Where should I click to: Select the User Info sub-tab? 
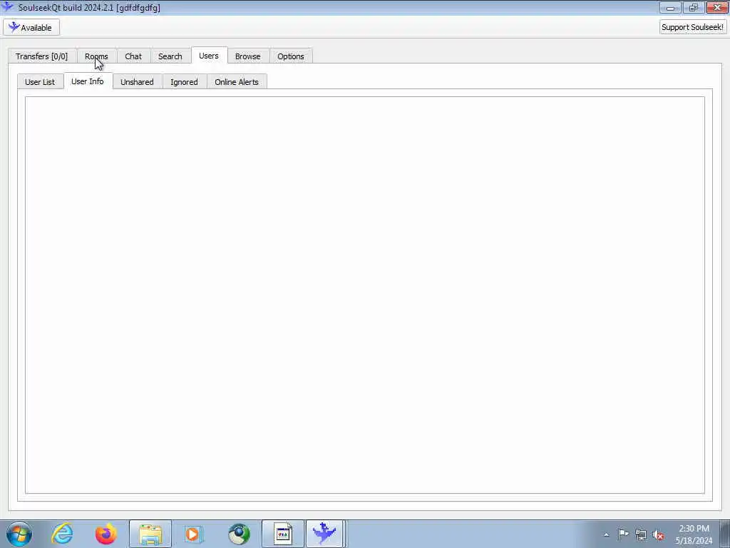pyautogui.click(x=88, y=81)
